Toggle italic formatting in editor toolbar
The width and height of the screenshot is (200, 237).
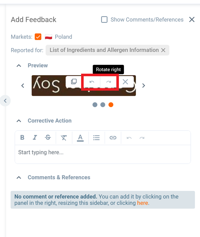point(35,138)
